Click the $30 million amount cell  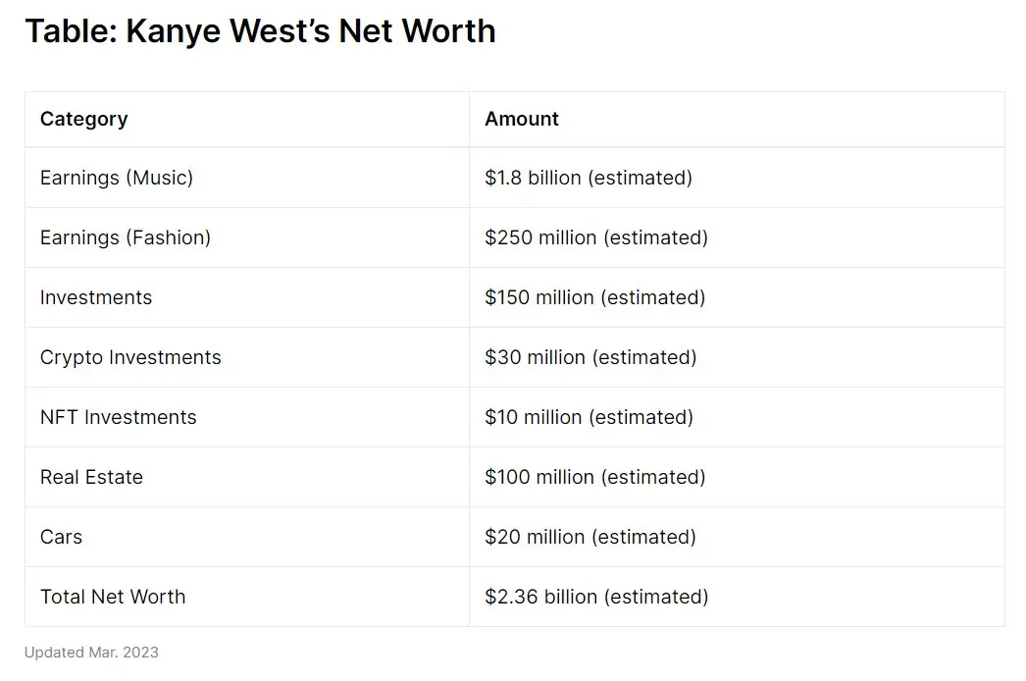tap(590, 357)
